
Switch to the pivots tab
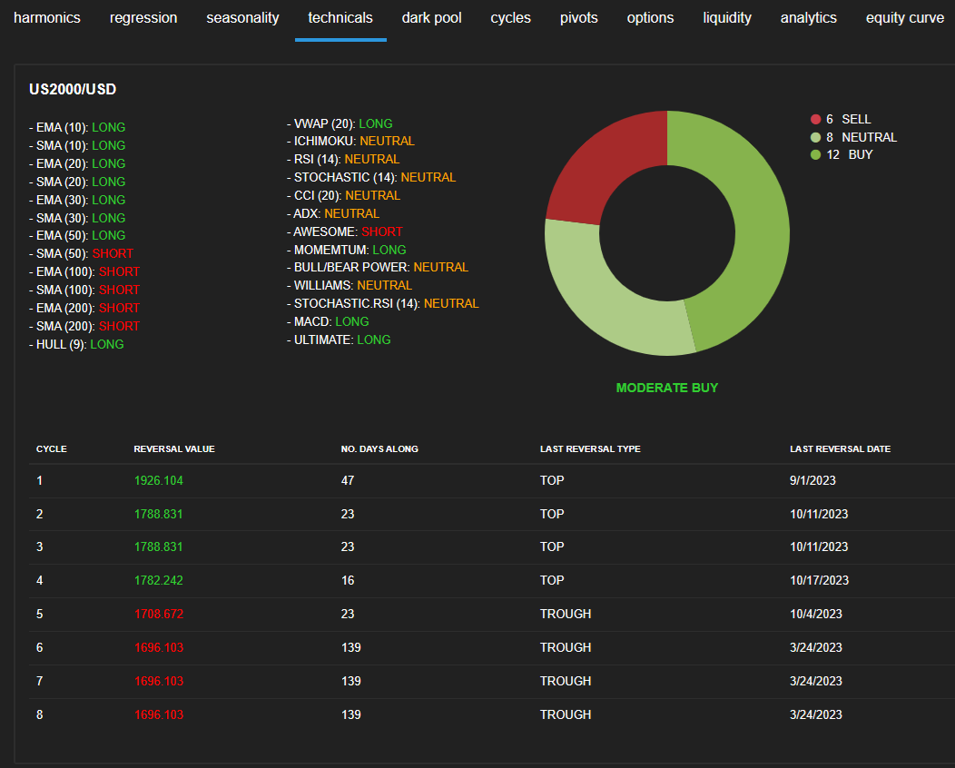pyautogui.click(x=578, y=18)
